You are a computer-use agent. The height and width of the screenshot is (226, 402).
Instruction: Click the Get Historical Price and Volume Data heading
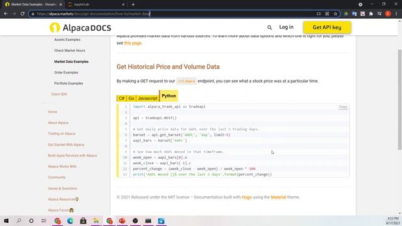coord(168,67)
